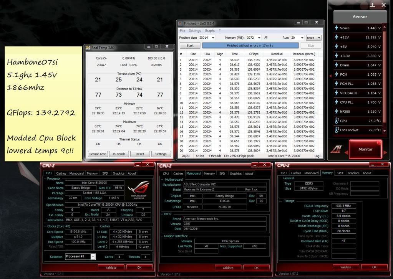The image size is (393, 279).
Task: Switch to CPU tab in right CPU-Z window
Action: click(x=284, y=173)
